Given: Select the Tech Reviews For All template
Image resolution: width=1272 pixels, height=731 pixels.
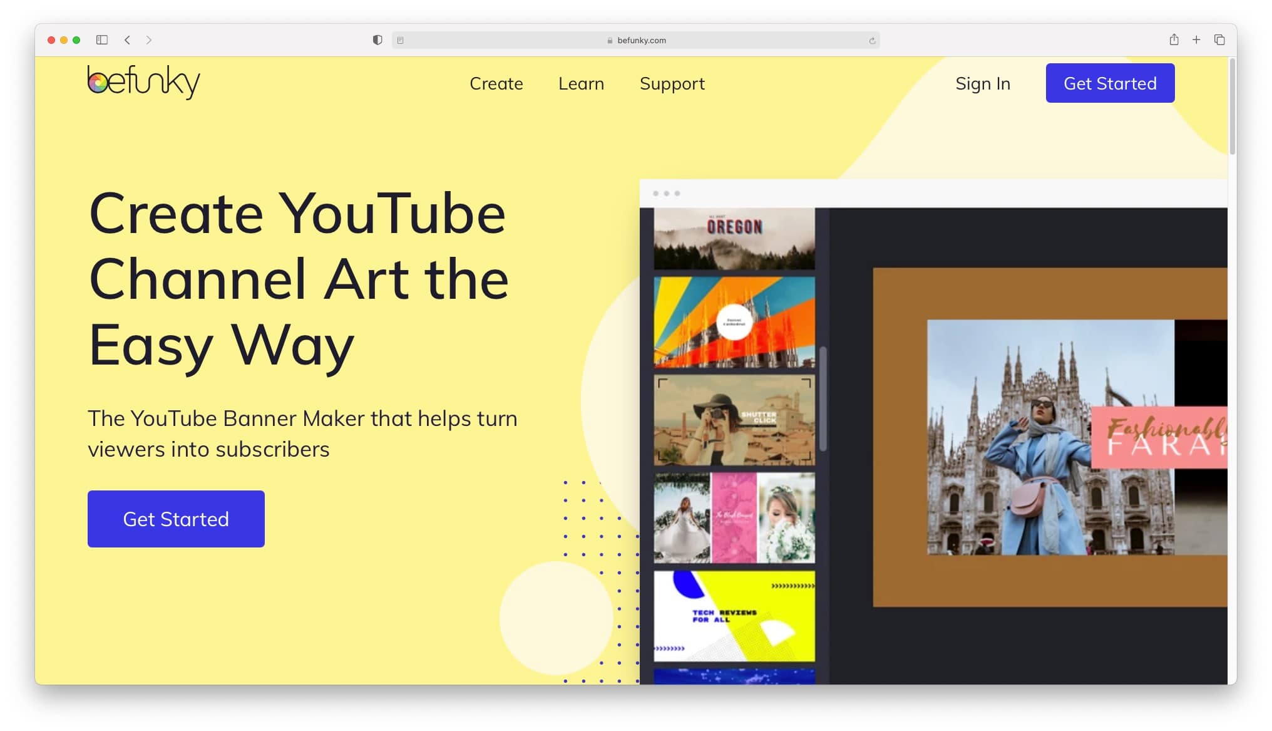Looking at the screenshot, I should (734, 616).
